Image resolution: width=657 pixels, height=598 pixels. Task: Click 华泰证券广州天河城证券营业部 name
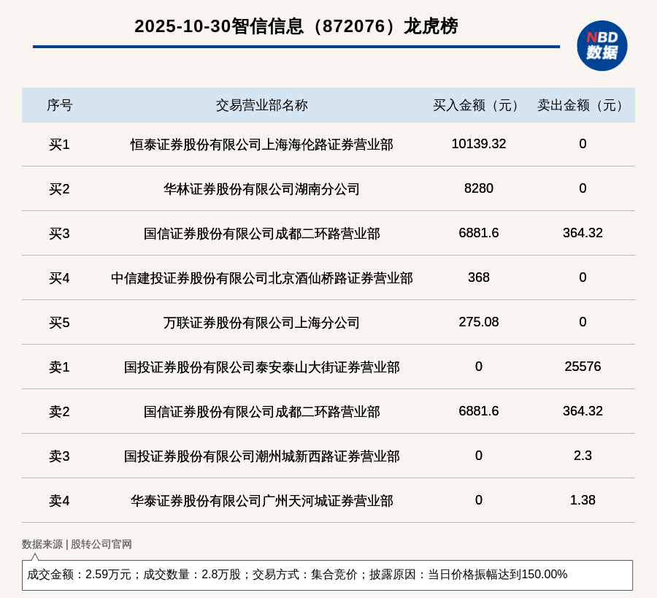[261, 501]
